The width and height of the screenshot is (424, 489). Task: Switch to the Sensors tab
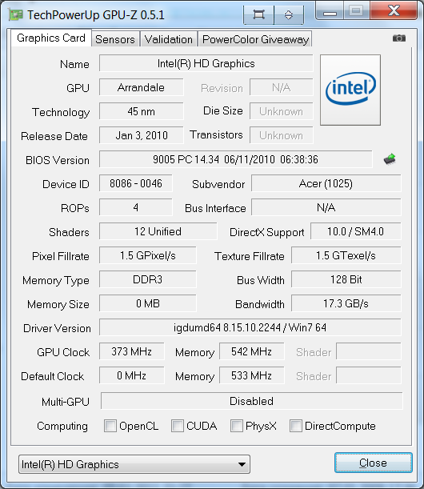tap(115, 39)
